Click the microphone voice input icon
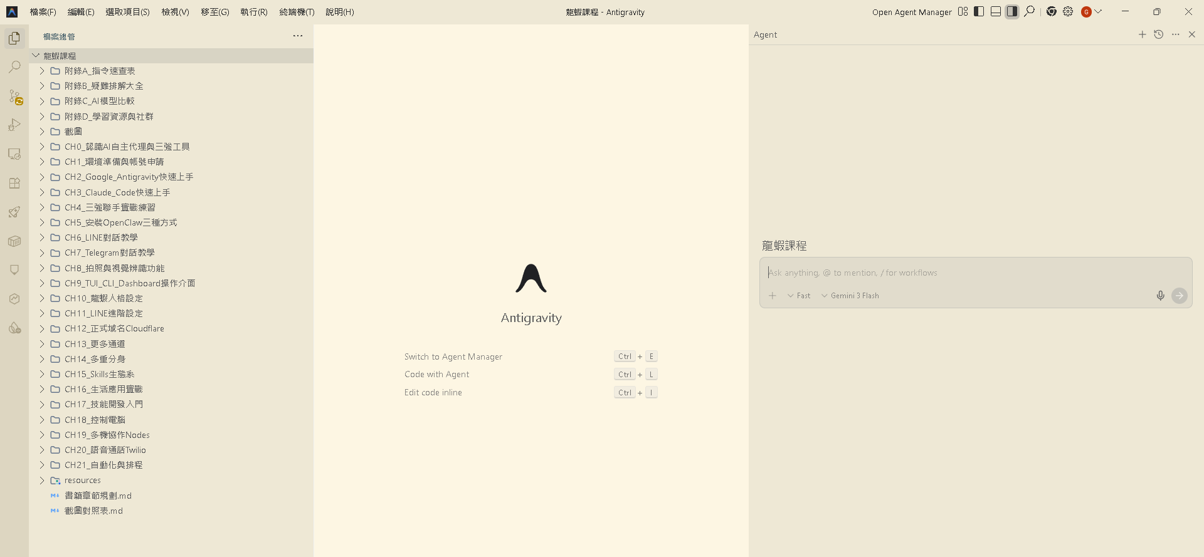 tap(1161, 296)
